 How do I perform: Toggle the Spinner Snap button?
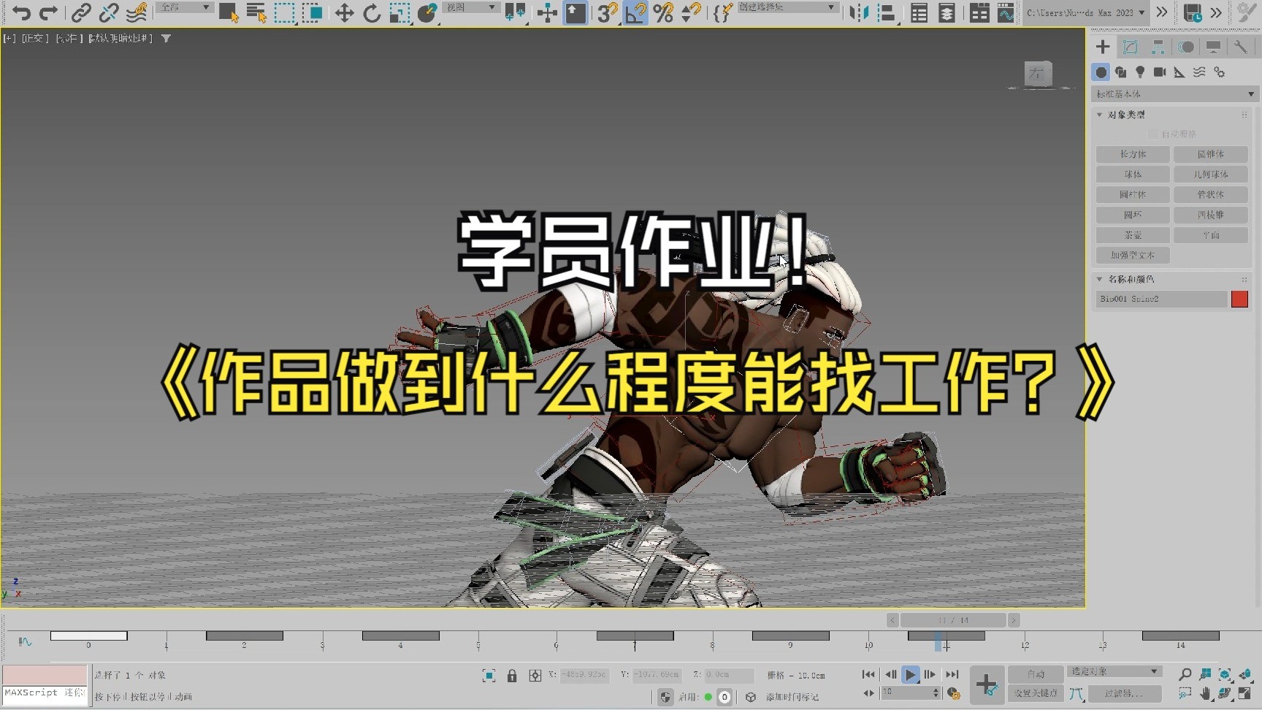click(x=691, y=12)
